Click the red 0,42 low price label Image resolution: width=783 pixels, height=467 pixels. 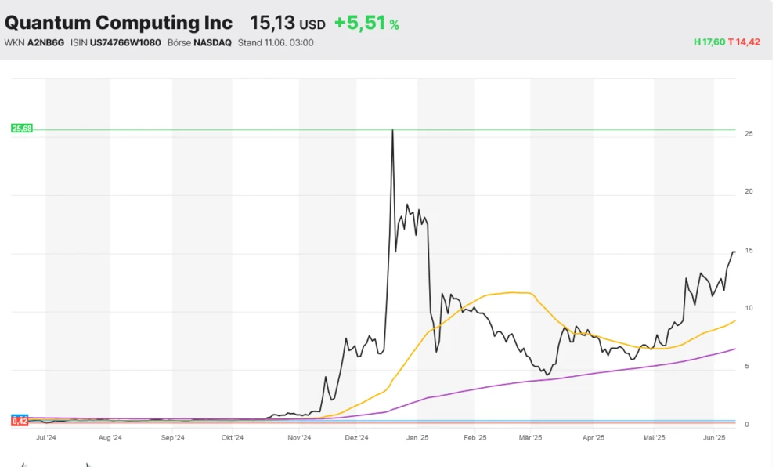click(20, 422)
